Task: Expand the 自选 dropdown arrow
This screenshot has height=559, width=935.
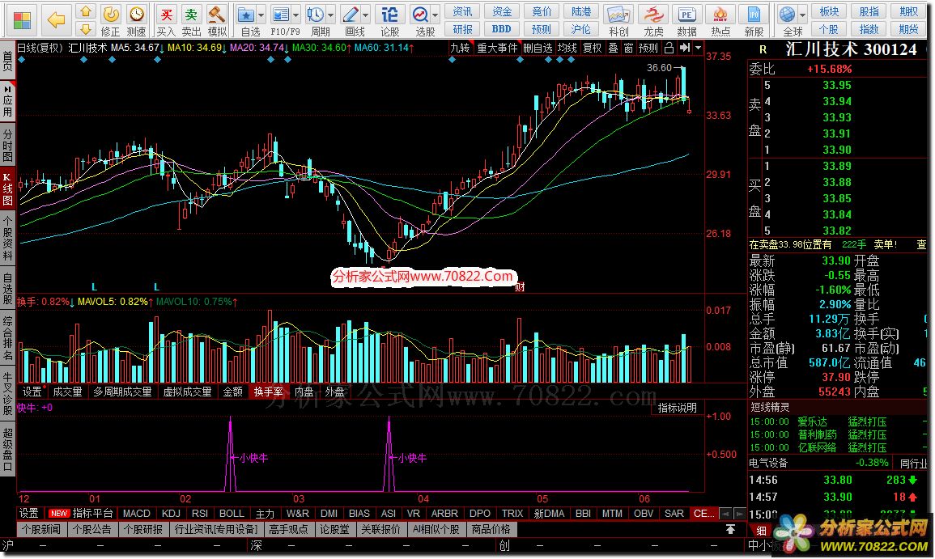Action: point(261,15)
